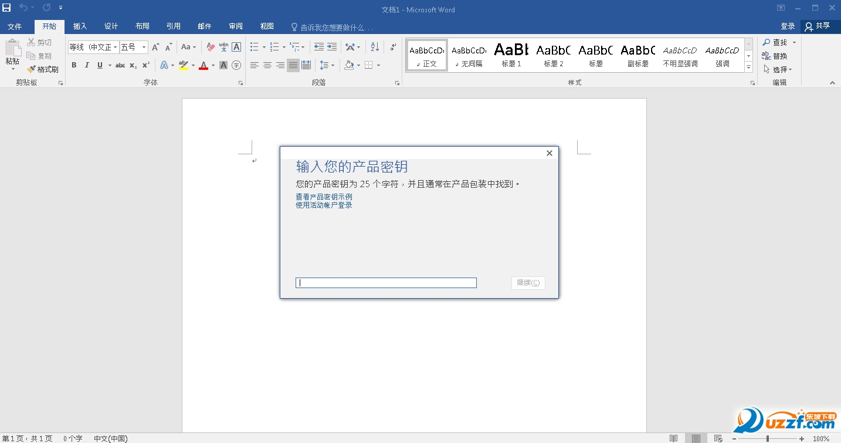Click the Find (查找) magnifier icon

767,42
